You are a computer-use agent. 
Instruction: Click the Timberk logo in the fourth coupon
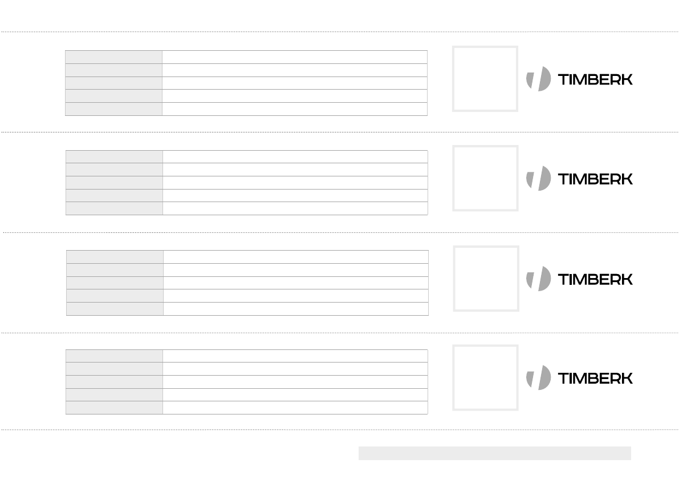(579, 377)
